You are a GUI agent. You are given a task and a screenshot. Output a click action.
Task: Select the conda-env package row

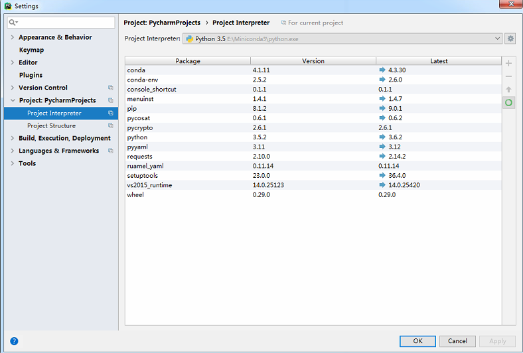coord(313,80)
